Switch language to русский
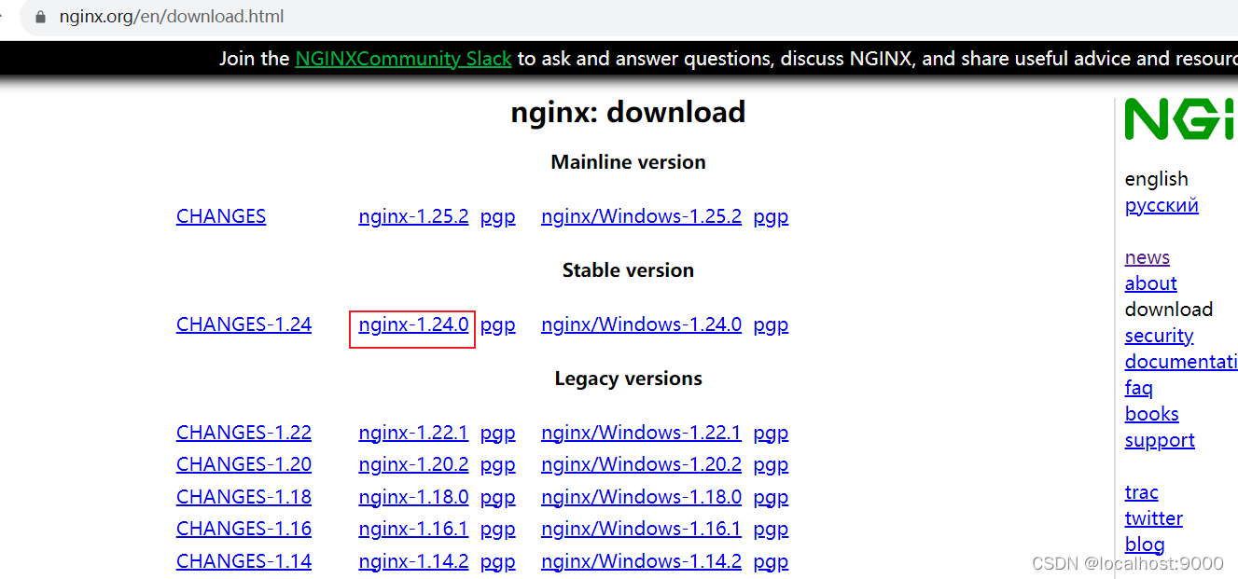This screenshot has width=1238, height=579. pyautogui.click(x=1161, y=205)
